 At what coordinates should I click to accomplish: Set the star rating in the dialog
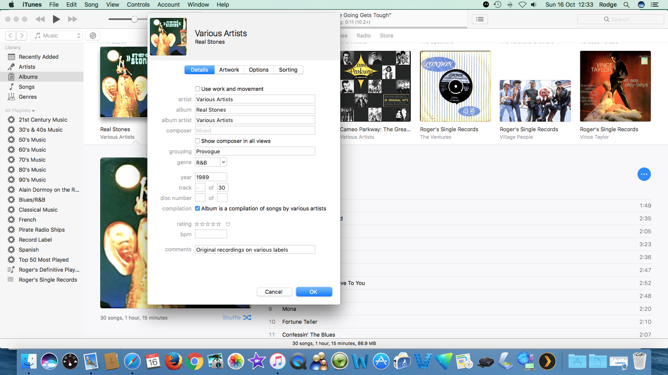pos(208,224)
